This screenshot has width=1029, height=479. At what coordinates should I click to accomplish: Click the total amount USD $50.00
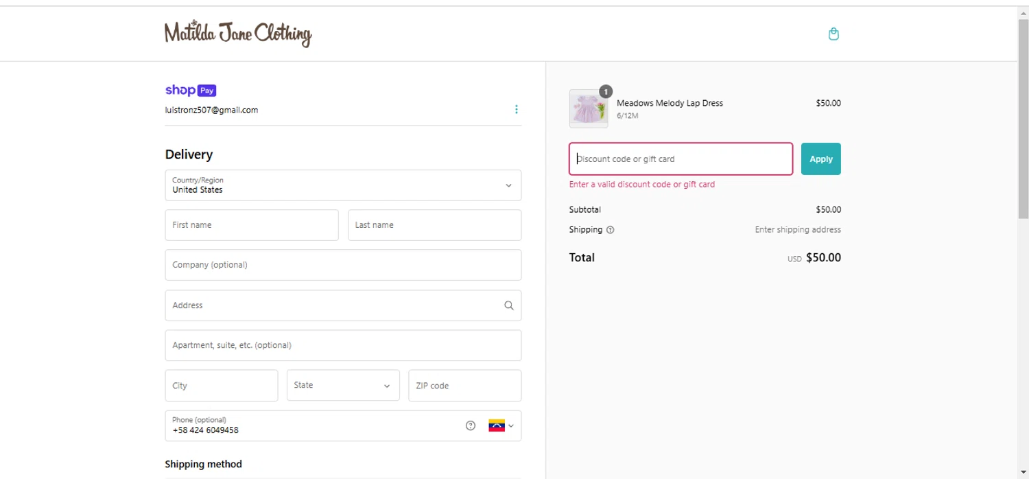[x=814, y=258]
